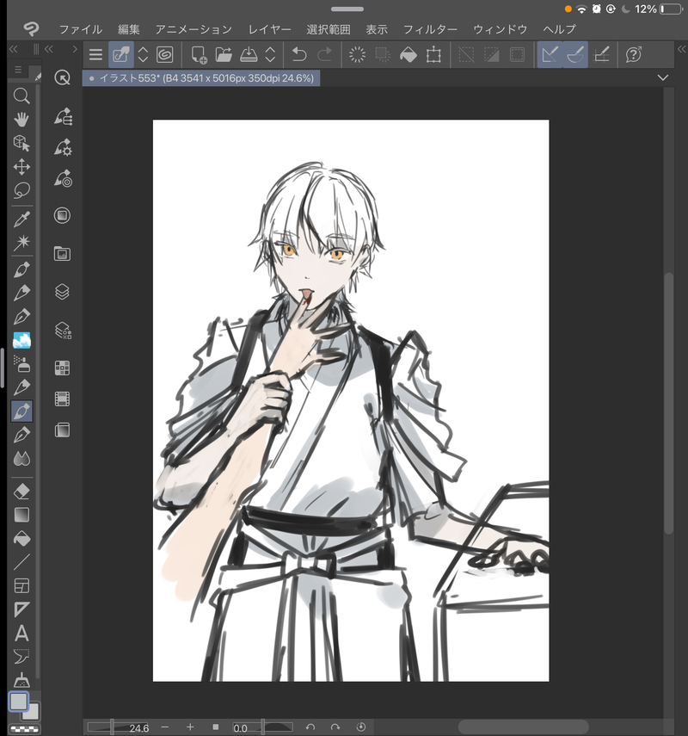Open the Layer palette
This screenshot has width=688, height=736.
[62, 292]
